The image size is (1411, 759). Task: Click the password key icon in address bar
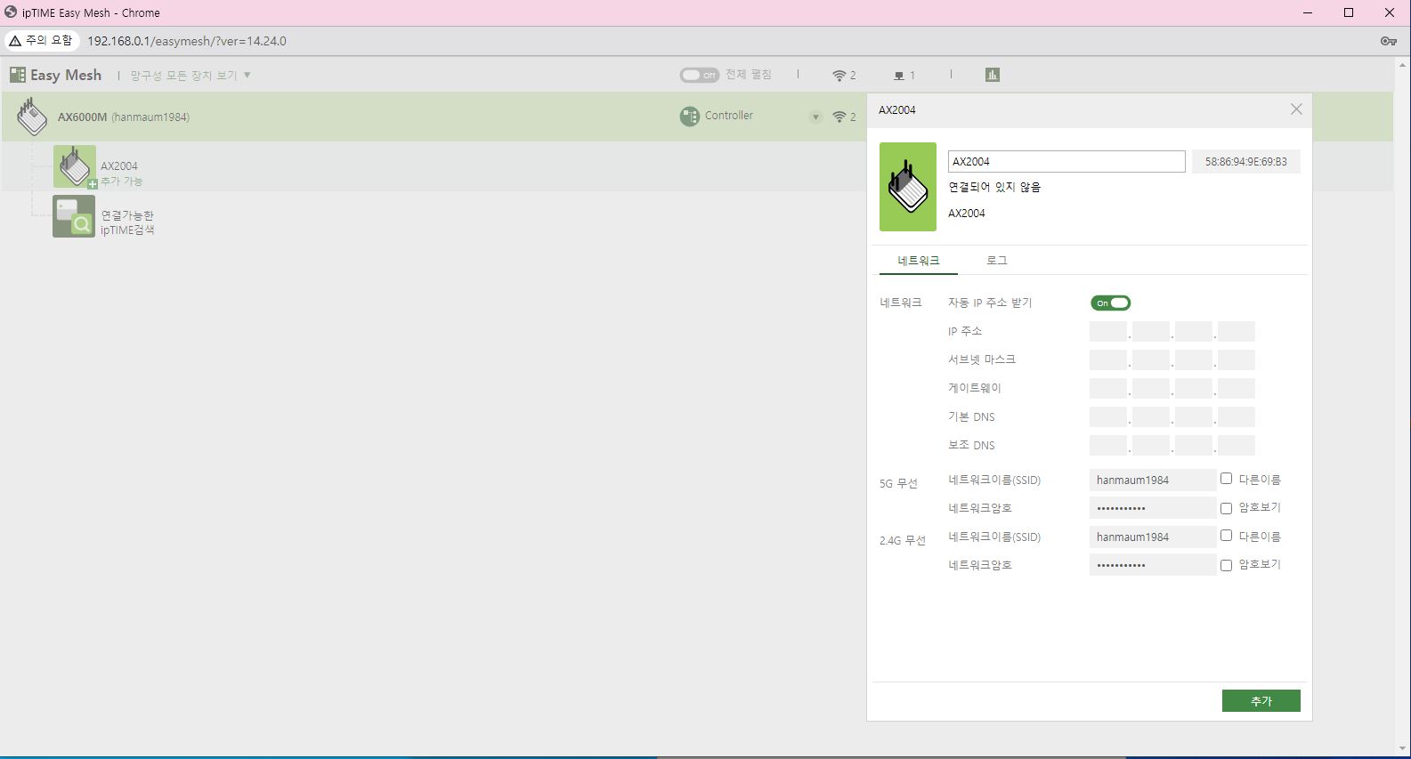[1388, 41]
